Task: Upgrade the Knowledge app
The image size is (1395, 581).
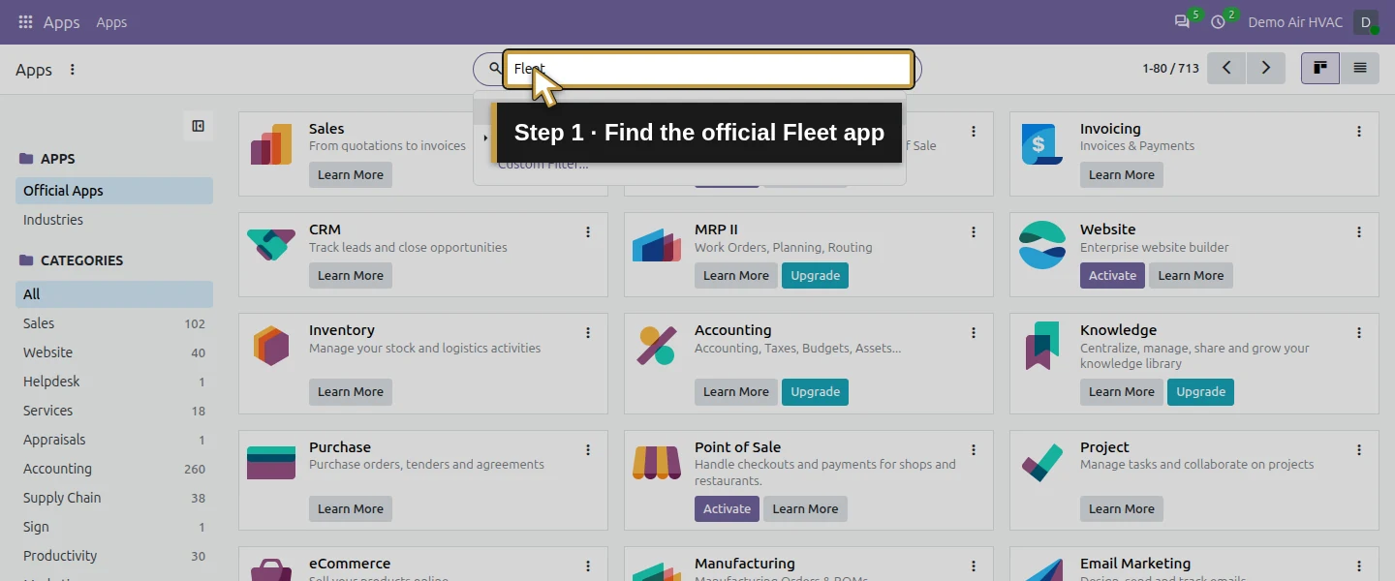Action: (x=1200, y=391)
